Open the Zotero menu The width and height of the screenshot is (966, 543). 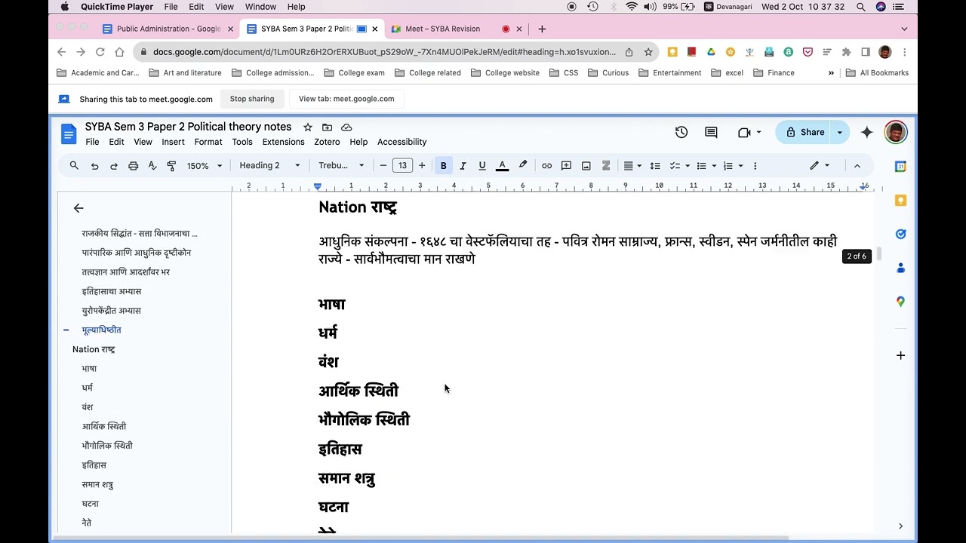(327, 142)
